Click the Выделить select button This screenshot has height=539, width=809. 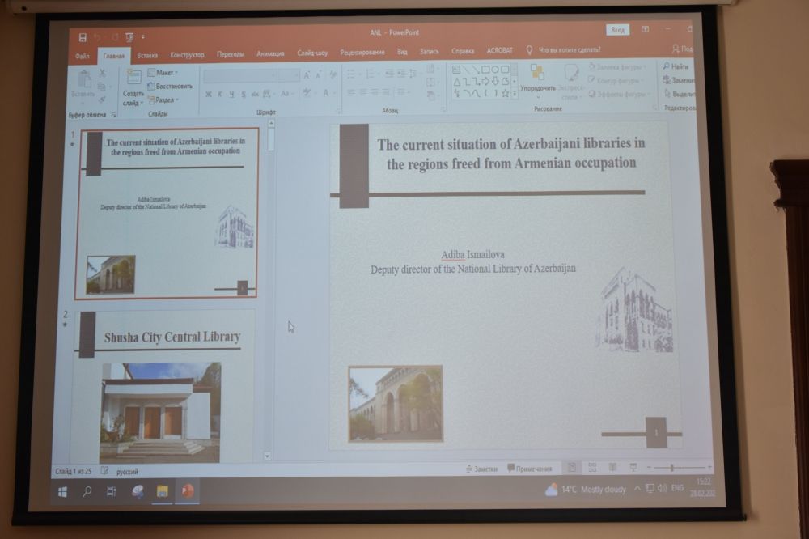pyautogui.click(x=680, y=94)
